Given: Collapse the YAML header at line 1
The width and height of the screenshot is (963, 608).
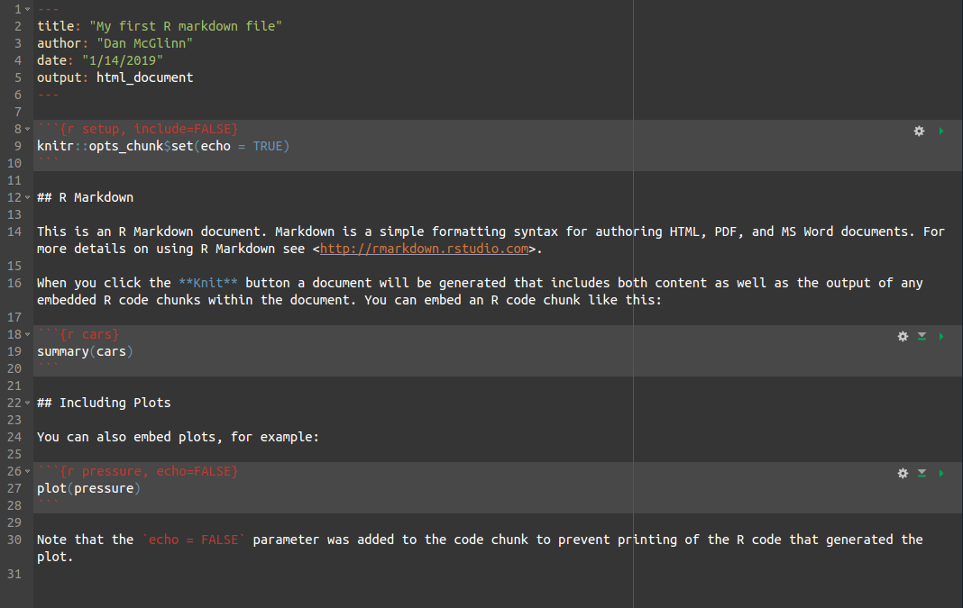Looking at the screenshot, I should pyautogui.click(x=28, y=10).
